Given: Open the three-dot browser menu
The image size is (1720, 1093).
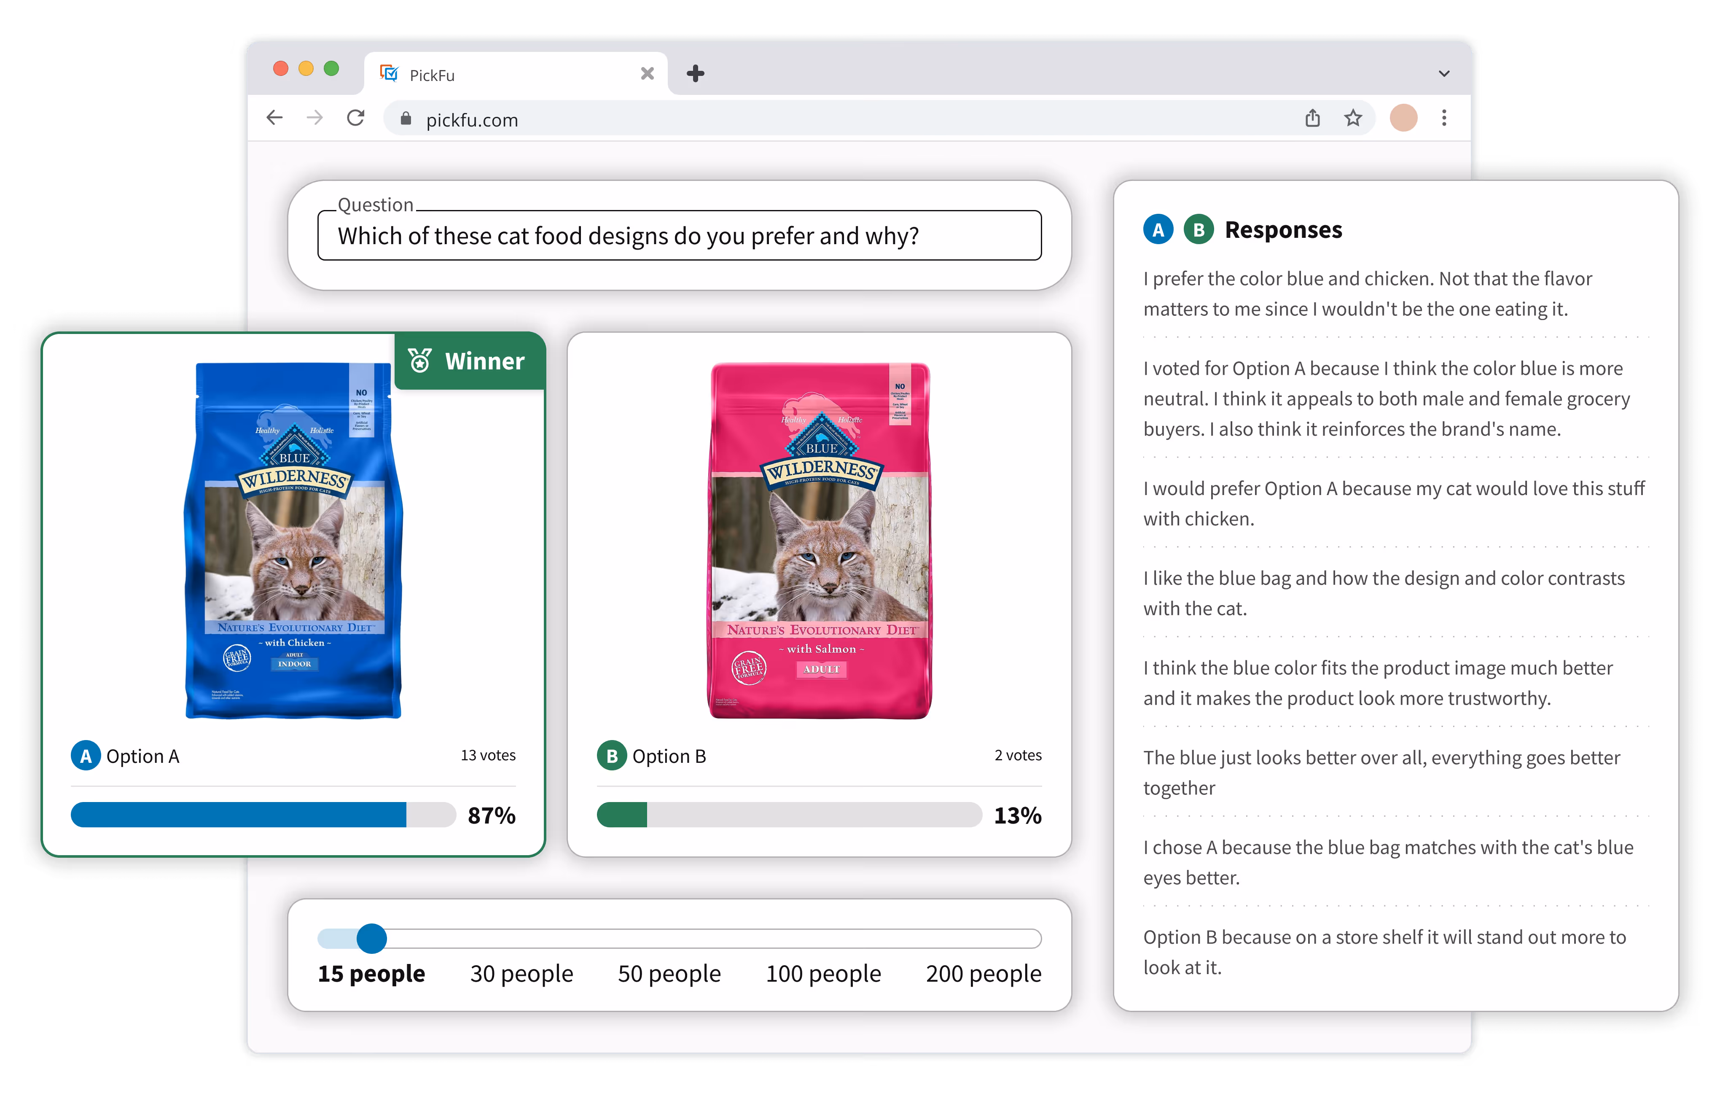Looking at the screenshot, I should (1443, 118).
